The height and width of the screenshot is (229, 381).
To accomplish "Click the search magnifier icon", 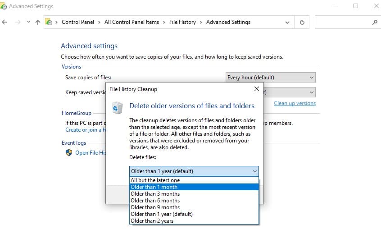I will click(374, 22).
